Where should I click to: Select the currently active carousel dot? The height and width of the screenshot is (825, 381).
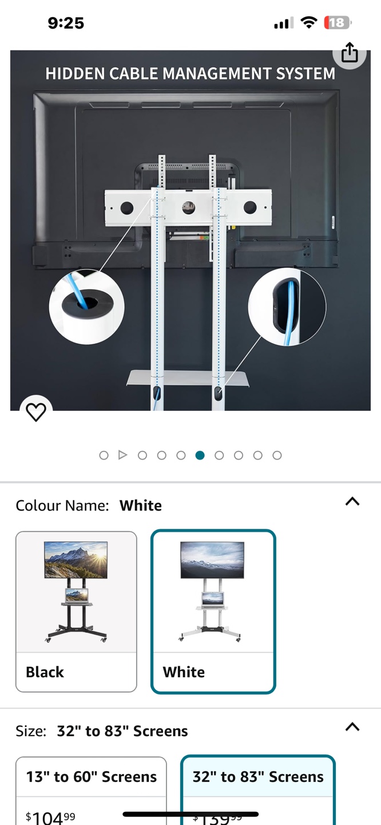(200, 455)
